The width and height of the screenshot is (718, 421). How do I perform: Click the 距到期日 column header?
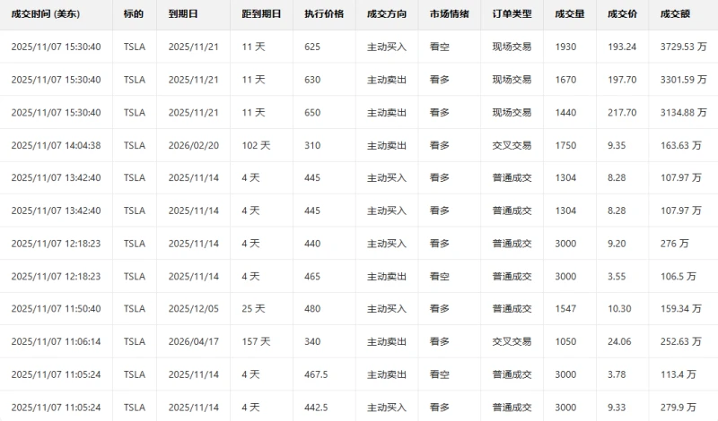[261, 15]
